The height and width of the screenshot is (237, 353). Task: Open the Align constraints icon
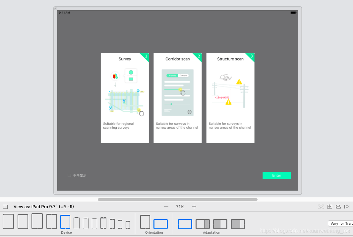(338, 207)
